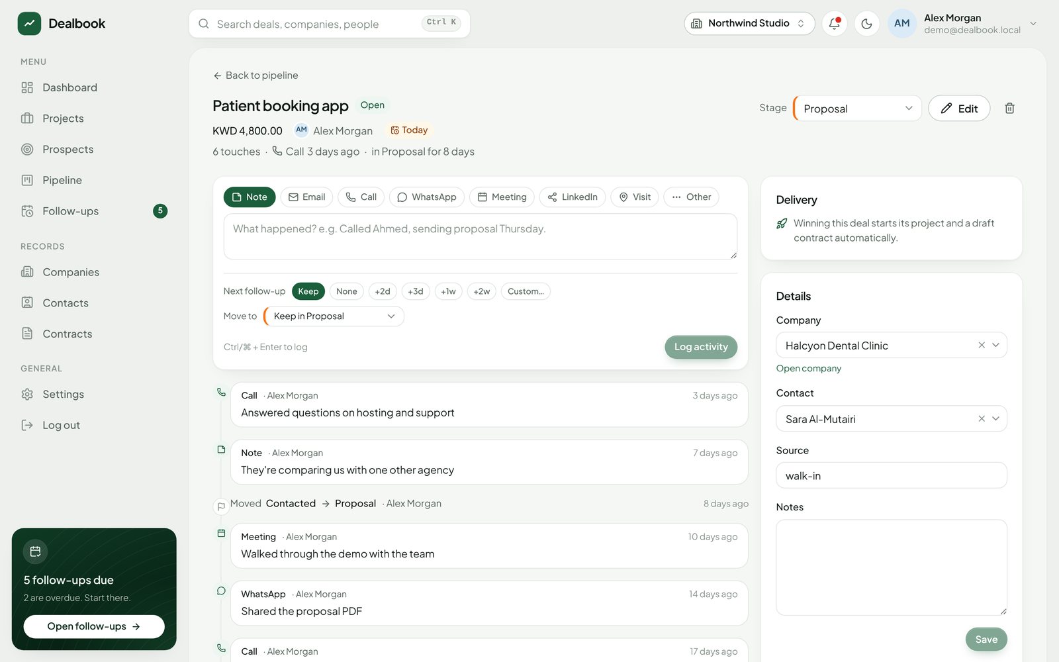Select Visit activity type
The height and width of the screenshot is (662, 1059).
pyautogui.click(x=634, y=197)
